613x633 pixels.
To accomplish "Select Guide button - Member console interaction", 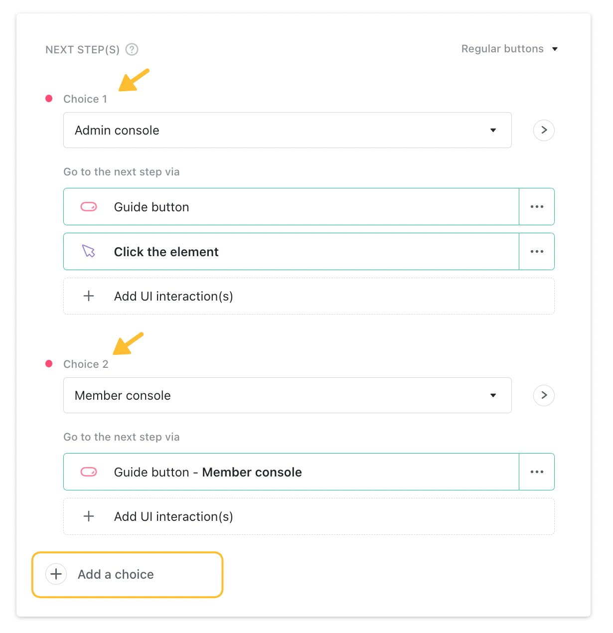I will coord(291,472).
